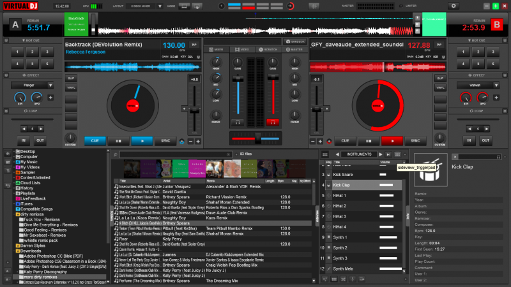This screenshot has height=287, width=511.
Task: Open the 2 DECK MIXER layout dropdown
Action: (160, 6)
